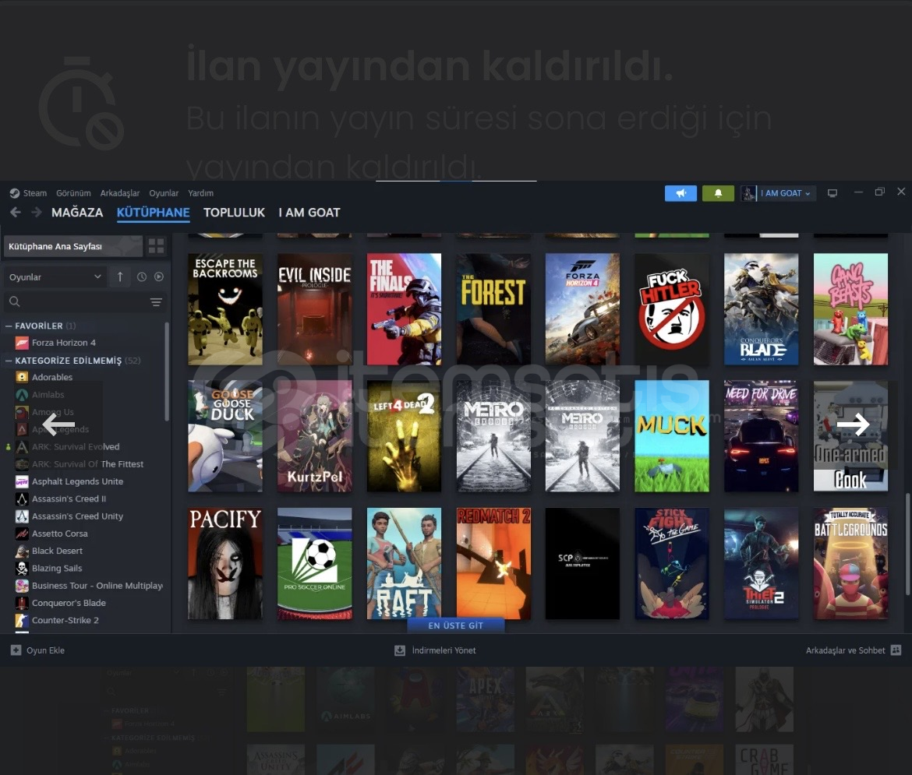Select the Left 4 Dead 2 game cover
Image resolution: width=912 pixels, height=775 pixels.
[404, 436]
